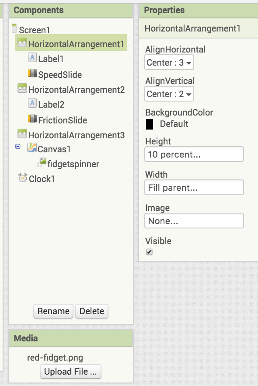Click the Screen1 phone icon
Screen dimensions: 258x386
(14, 28)
